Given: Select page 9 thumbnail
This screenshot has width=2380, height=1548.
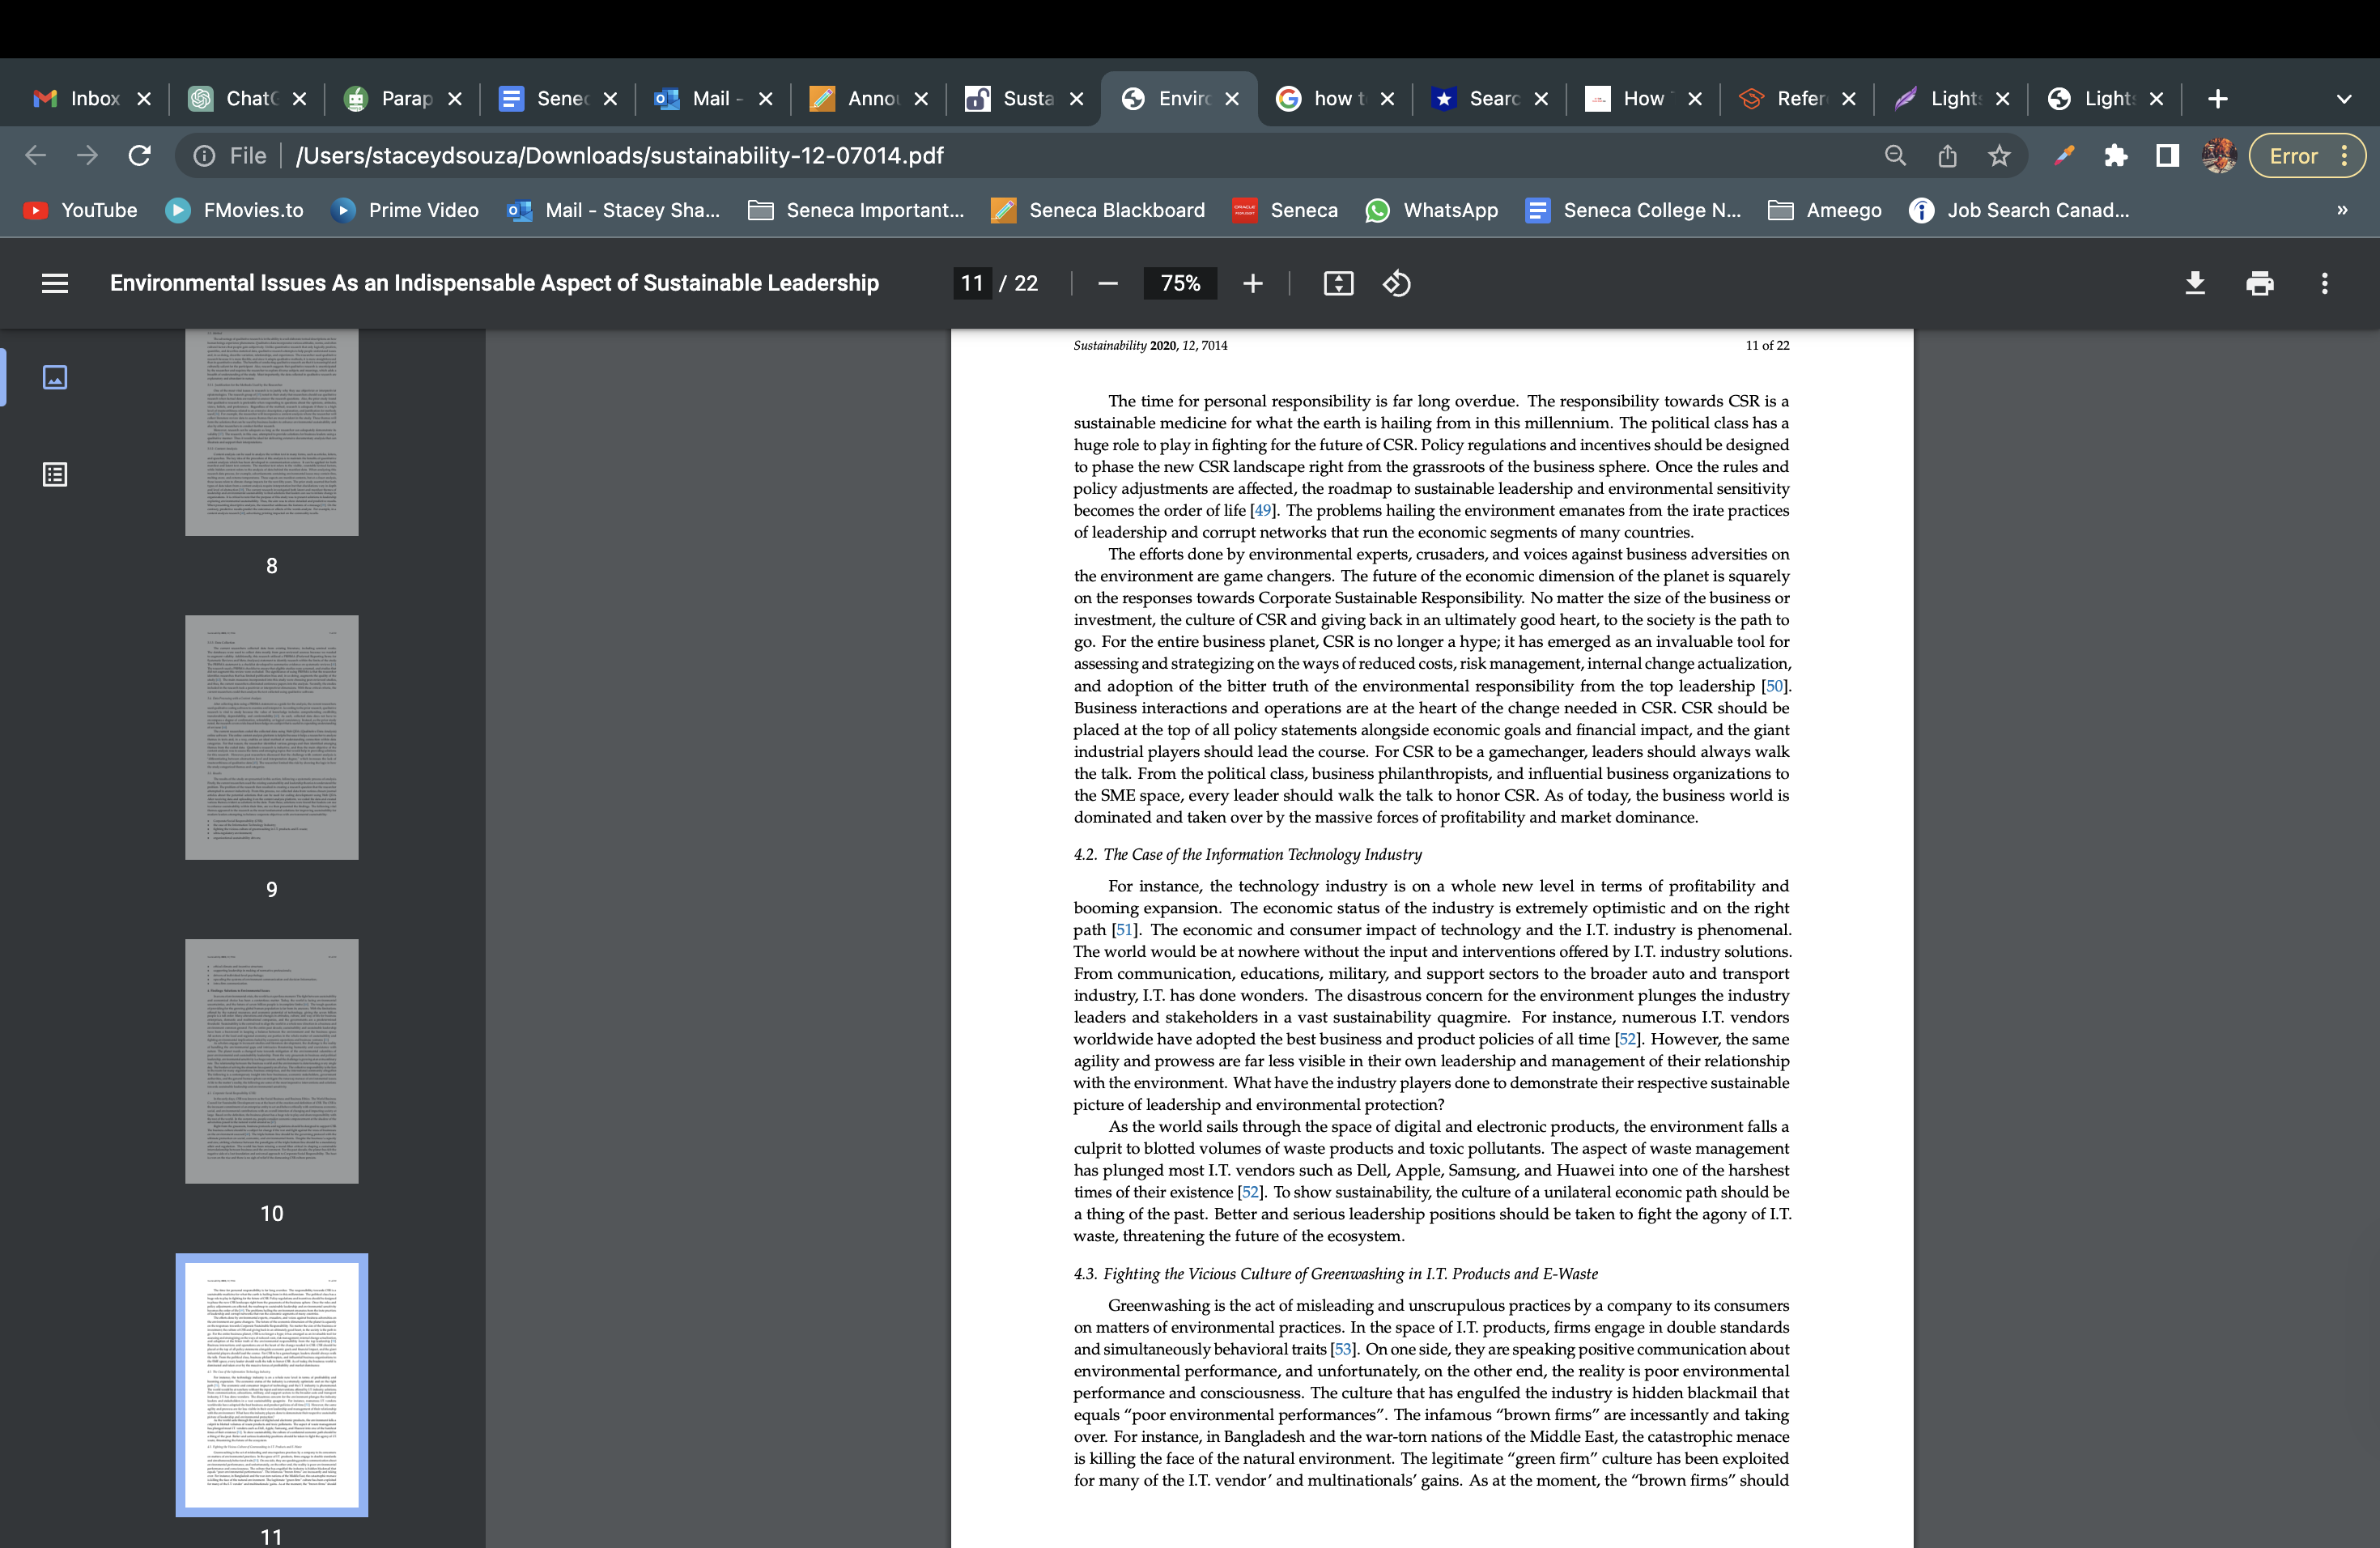Looking at the screenshot, I should 271,737.
